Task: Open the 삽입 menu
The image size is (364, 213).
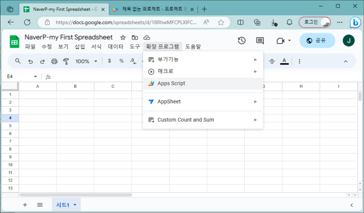Action: 80,47
